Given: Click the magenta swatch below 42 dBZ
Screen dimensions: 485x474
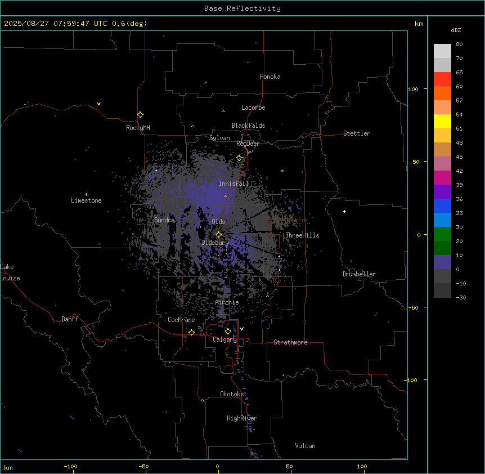Looking at the screenshot, I should click(442, 177).
